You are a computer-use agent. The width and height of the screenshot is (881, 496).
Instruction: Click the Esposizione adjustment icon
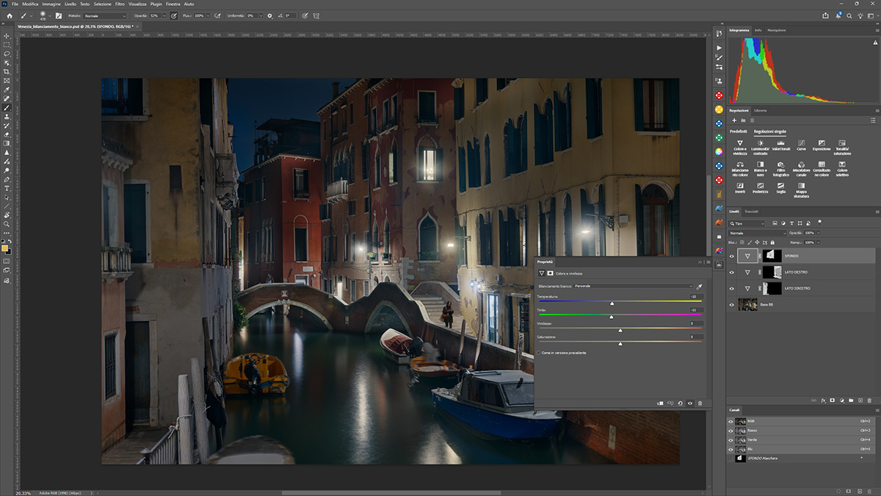coord(822,143)
